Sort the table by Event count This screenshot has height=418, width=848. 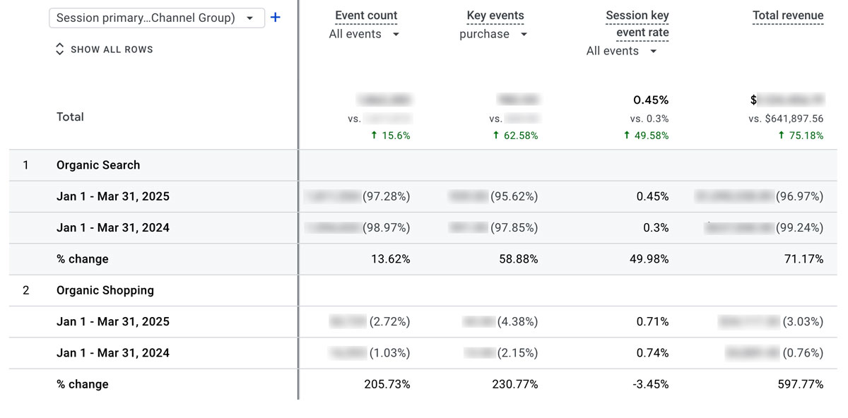tap(365, 15)
